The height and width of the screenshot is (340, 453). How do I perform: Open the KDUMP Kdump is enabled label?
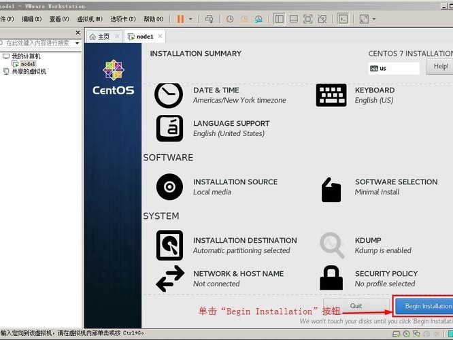383,245
